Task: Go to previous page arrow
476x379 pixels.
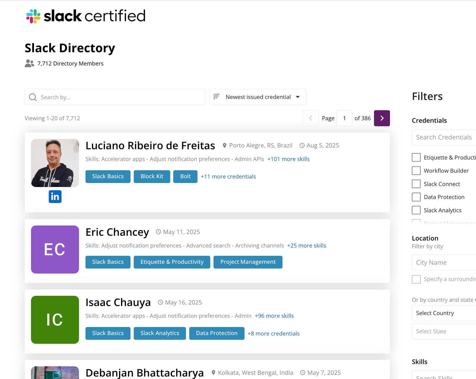Action: (311, 118)
